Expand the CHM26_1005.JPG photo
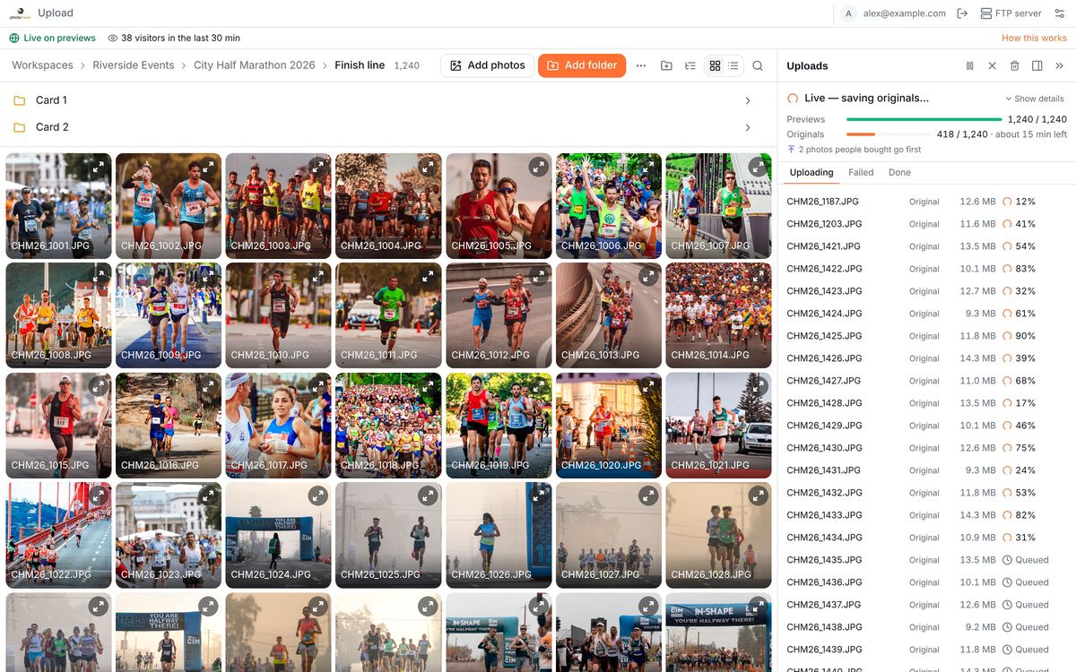The image size is (1076, 672). click(x=538, y=167)
